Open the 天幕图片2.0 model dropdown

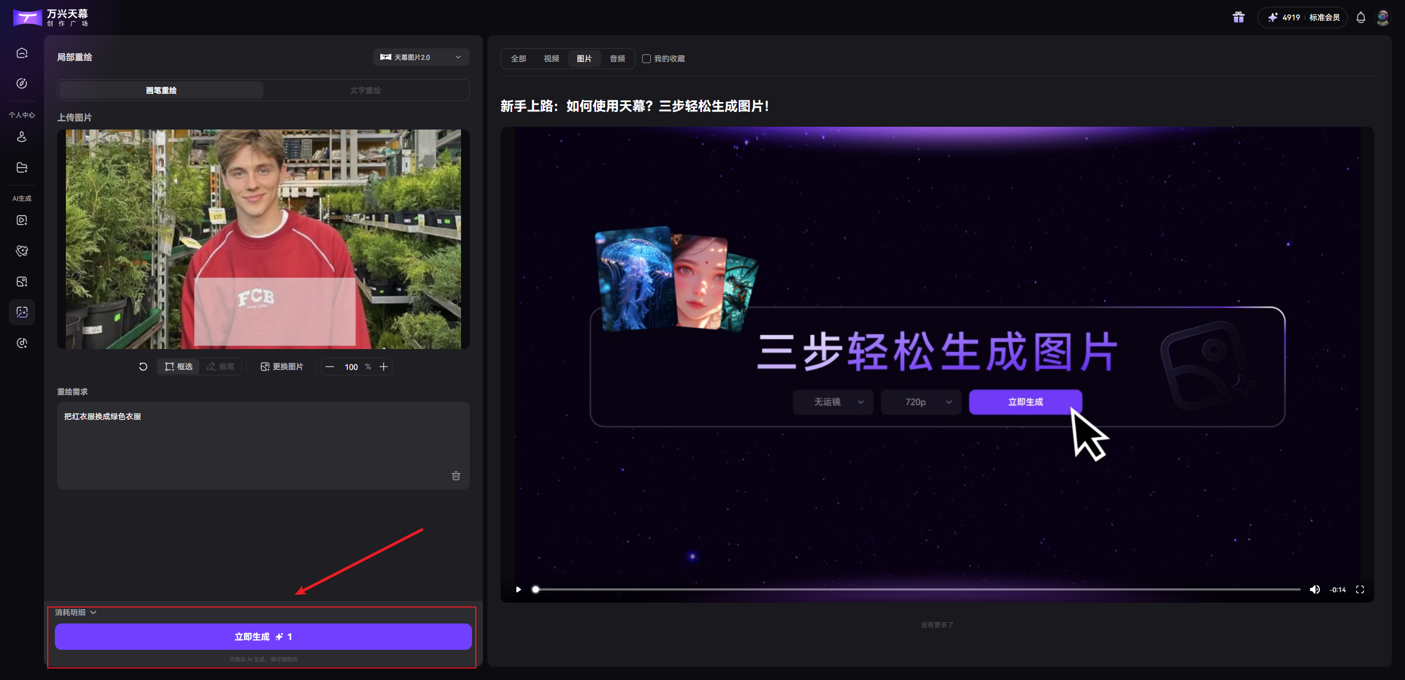pyautogui.click(x=420, y=57)
